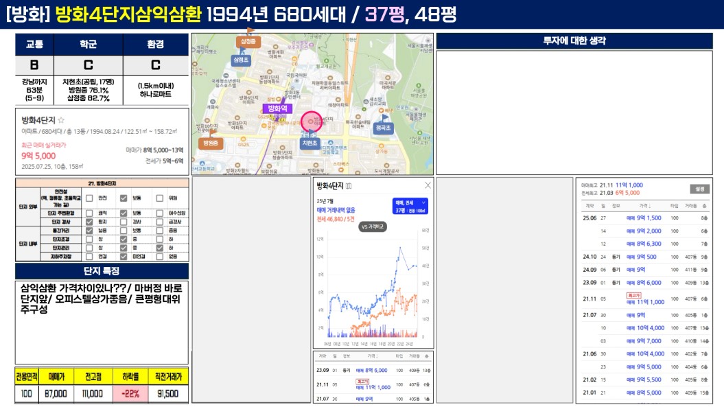Click the 방화3단지 청솔아파트 map pin
This screenshot has width=724, height=407.
coord(283,148)
